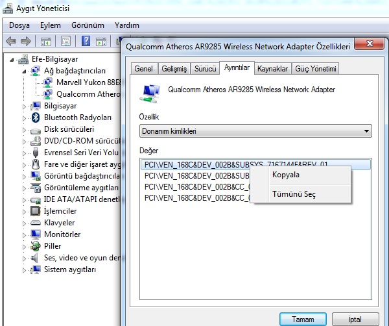Toggle the action pane toolbar icon

click(101, 42)
